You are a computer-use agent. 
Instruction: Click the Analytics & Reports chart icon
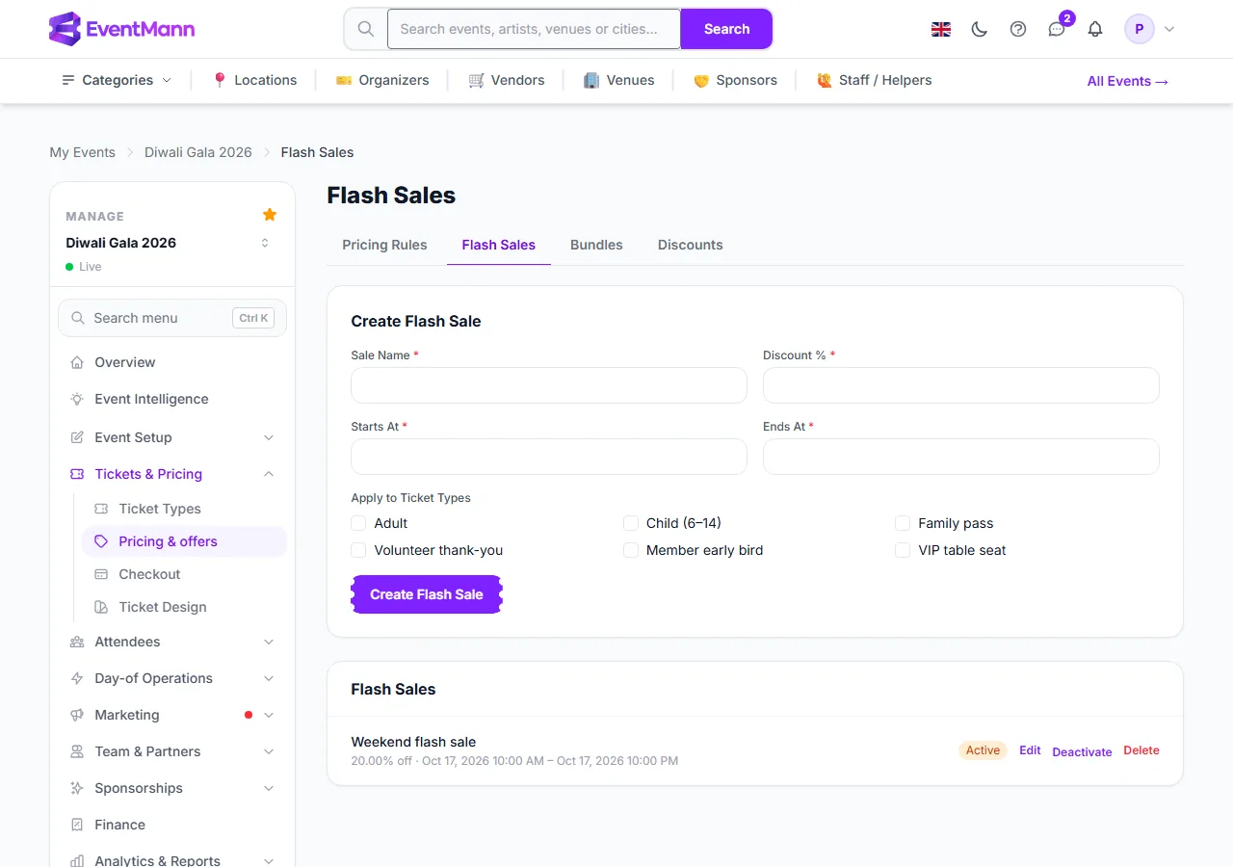click(x=77, y=860)
